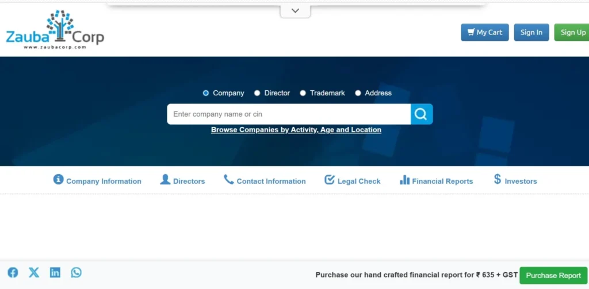
Task: Click the Investors dollar icon
Action: coord(498,179)
